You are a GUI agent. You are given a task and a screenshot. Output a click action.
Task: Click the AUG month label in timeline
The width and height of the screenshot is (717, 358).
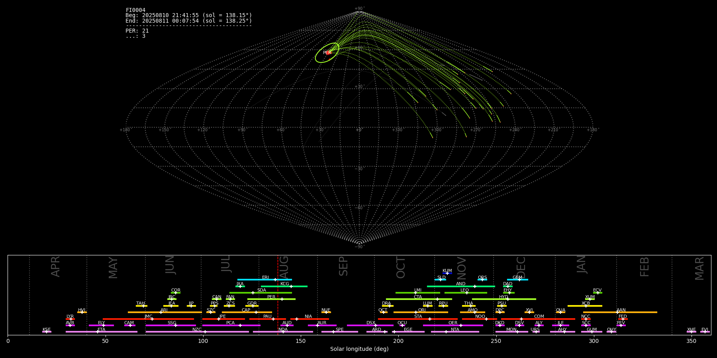pos(284,268)
